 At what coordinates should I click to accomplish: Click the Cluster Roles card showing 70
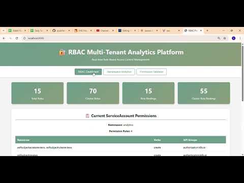coord(93,93)
